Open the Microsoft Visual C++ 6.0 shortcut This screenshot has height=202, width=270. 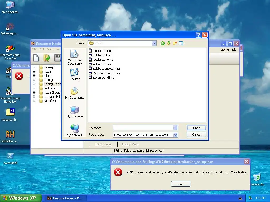click(x=10, y=52)
